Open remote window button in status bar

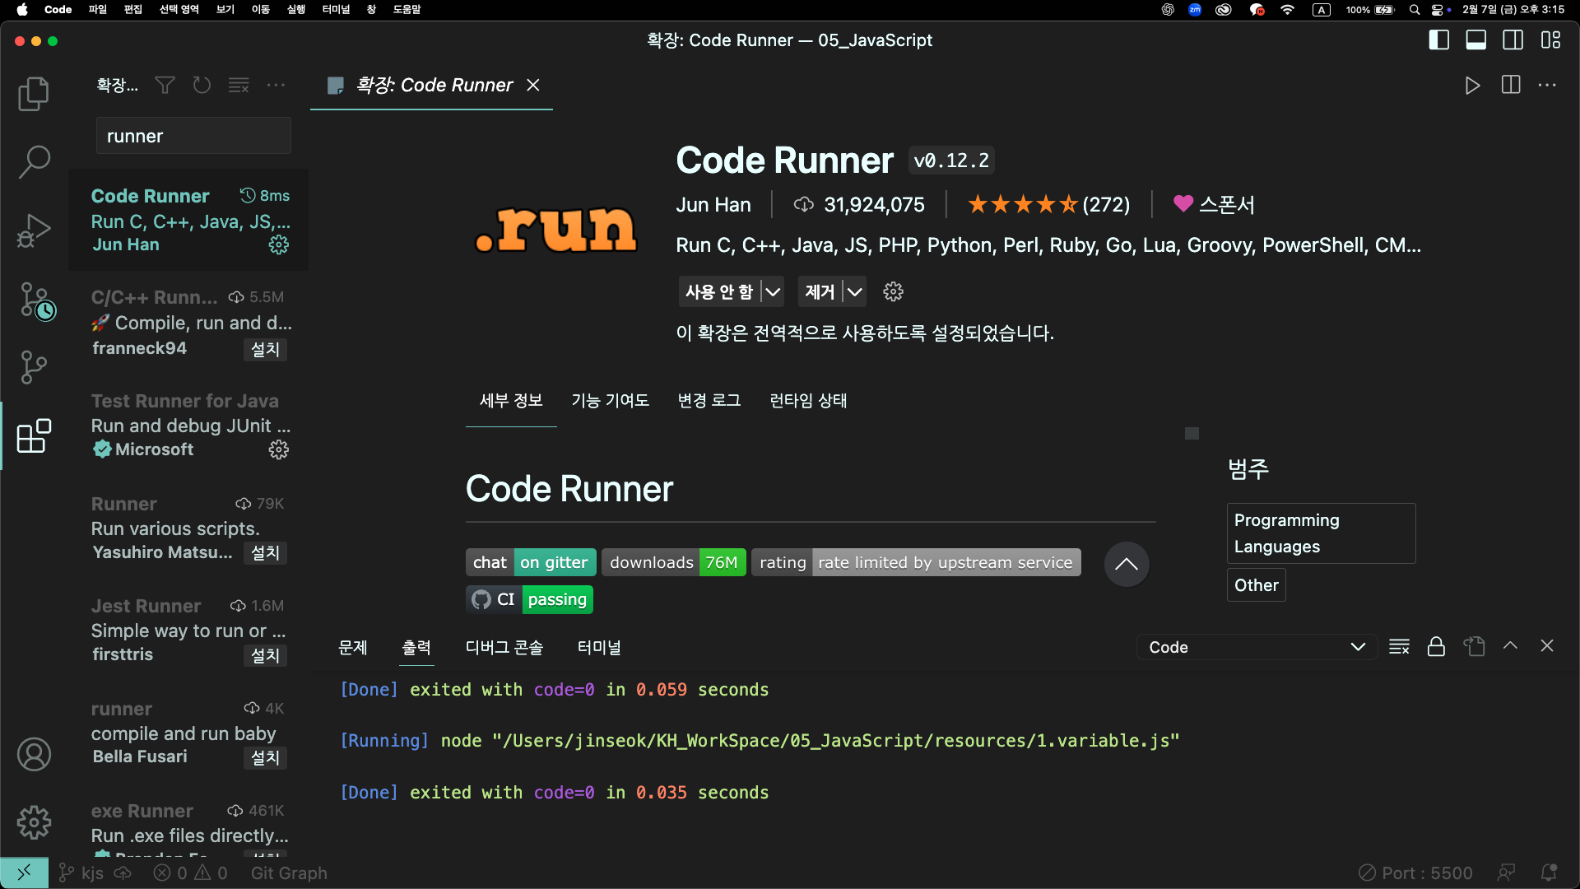click(x=24, y=873)
